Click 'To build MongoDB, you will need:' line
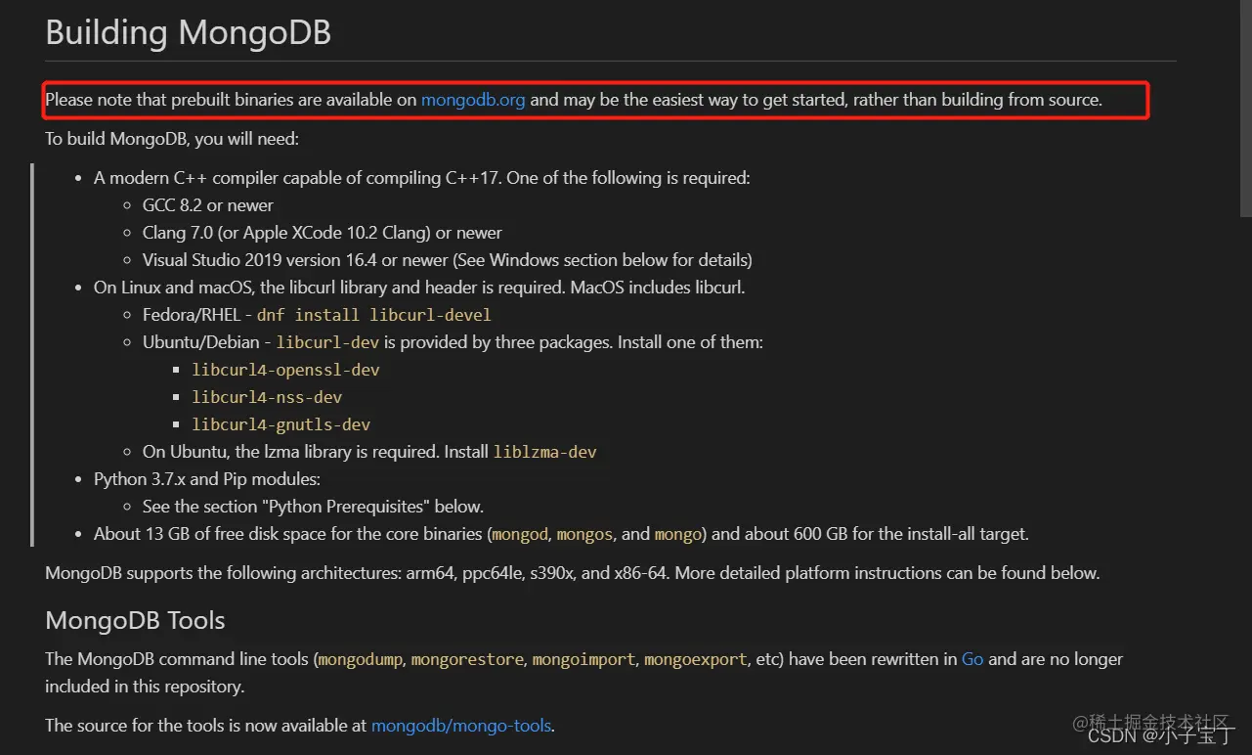Screen dimensions: 1252x755 (x=172, y=139)
